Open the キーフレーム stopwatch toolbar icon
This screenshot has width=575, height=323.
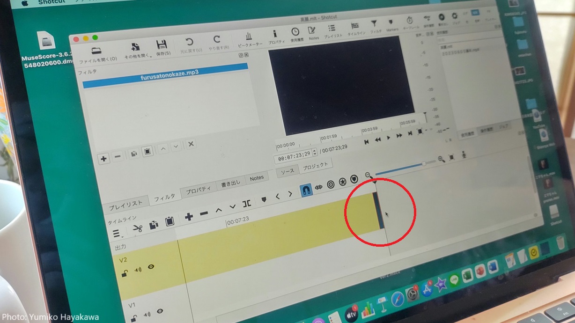point(410,23)
